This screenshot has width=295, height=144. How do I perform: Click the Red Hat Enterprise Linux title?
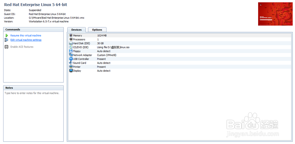tap(36, 5)
